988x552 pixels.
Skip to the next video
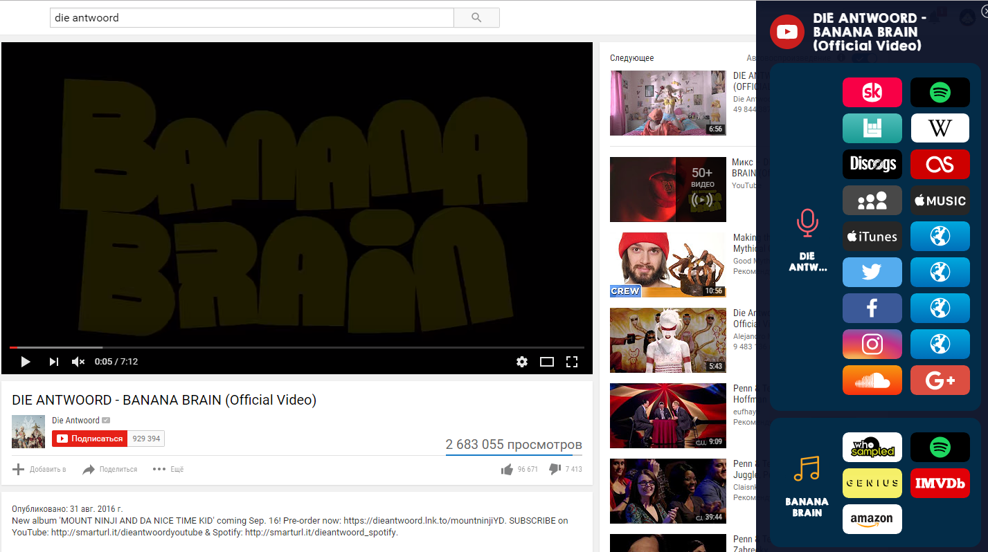point(53,361)
